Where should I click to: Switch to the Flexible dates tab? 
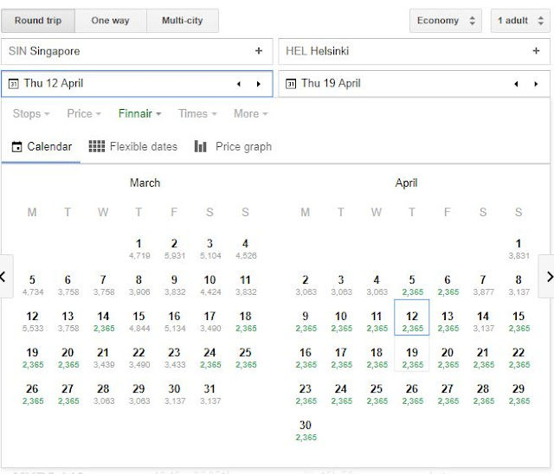tap(133, 147)
